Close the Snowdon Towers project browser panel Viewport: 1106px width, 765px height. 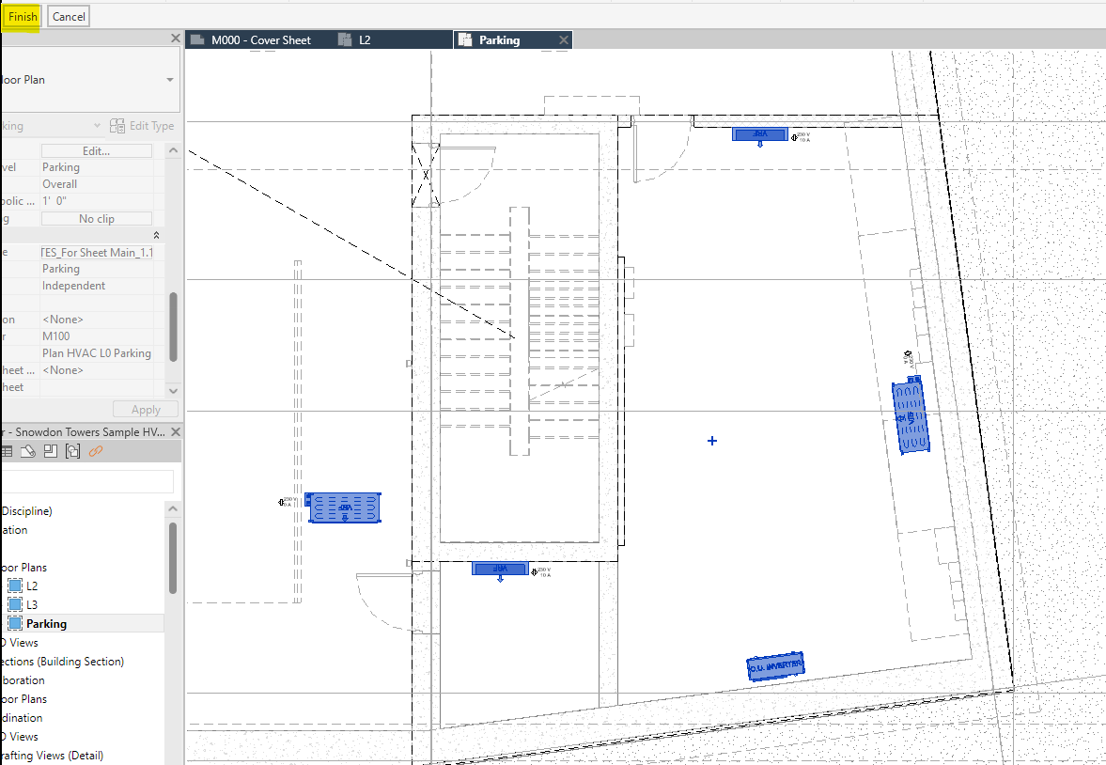pos(176,432)
